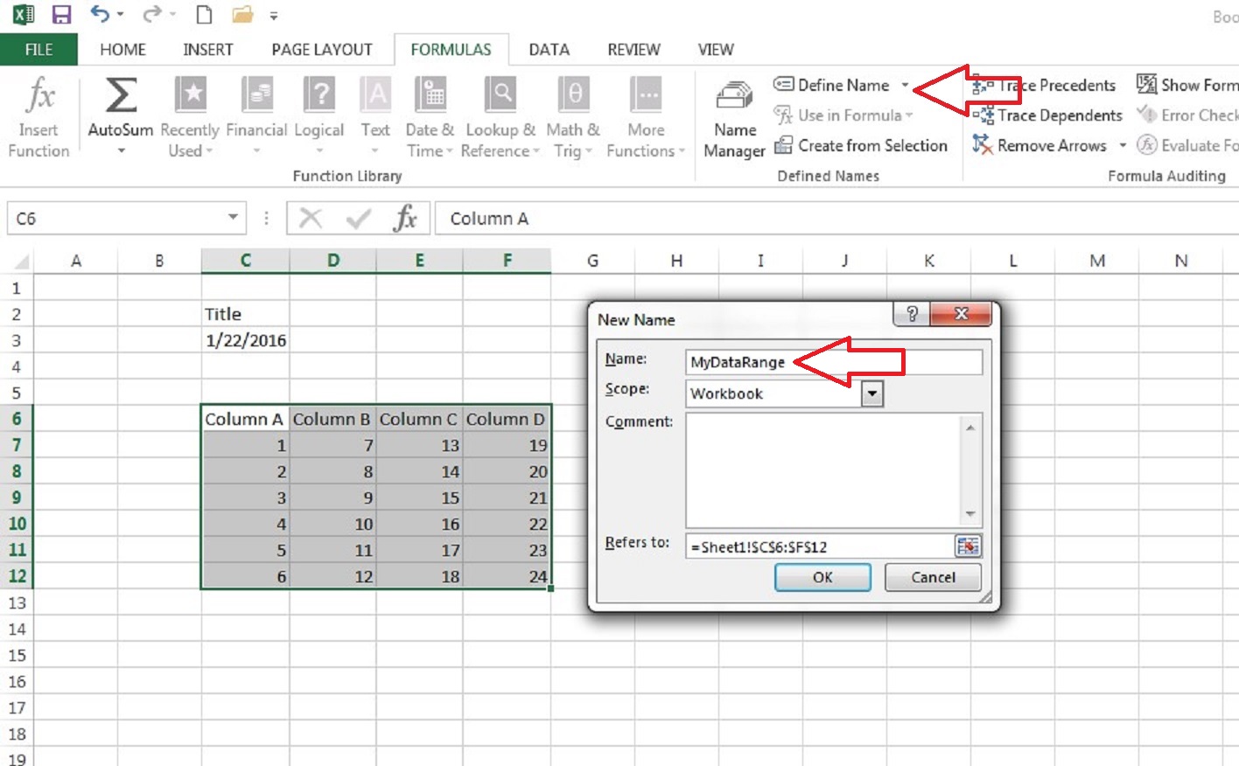The width and height of the screenshot is (1239, 766).
Task: Open the Name Manager
Action: pos(734,118)
